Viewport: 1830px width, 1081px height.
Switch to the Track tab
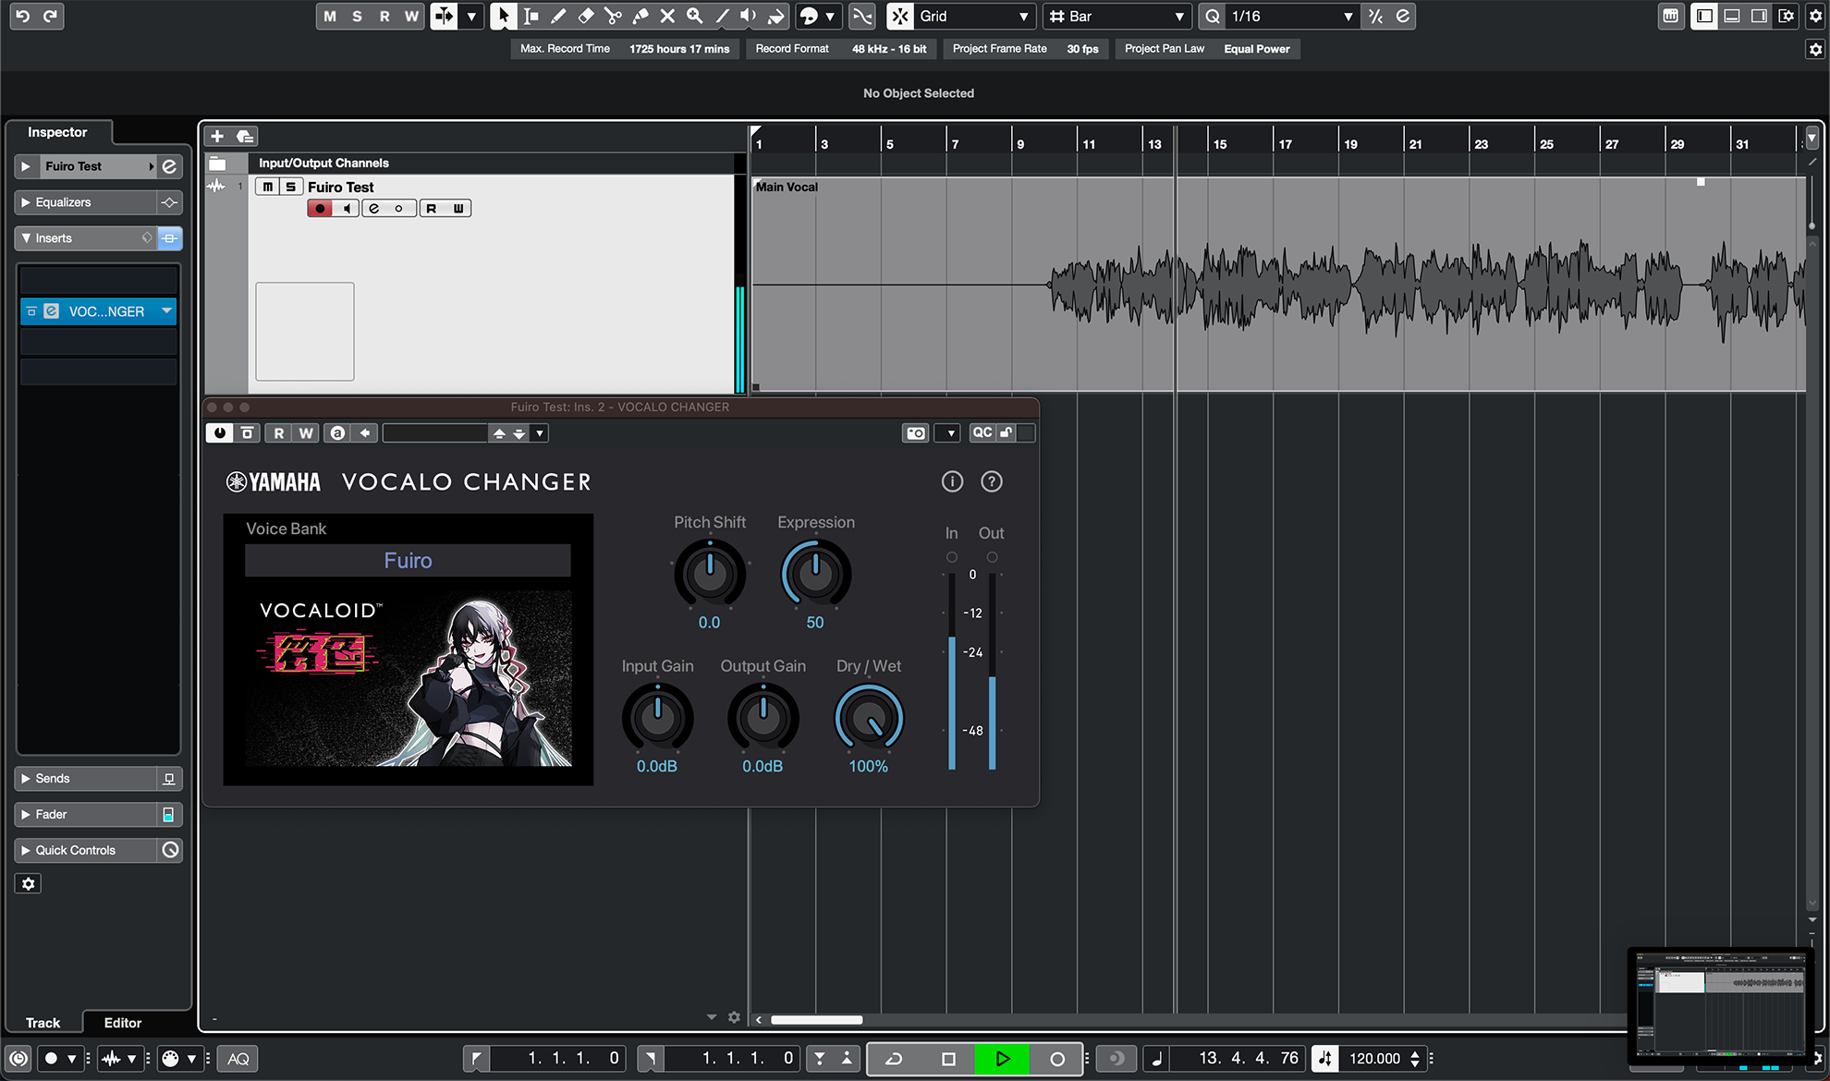(43, 1023)
